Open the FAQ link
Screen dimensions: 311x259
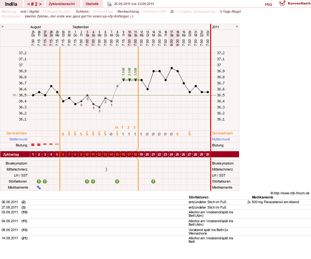(x=268, y=4)
